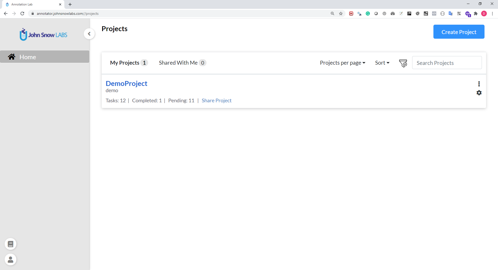The image size is (498, 270).
Task: Click the address bar URL
Action: pyautogui.click(x=68, y=14)
